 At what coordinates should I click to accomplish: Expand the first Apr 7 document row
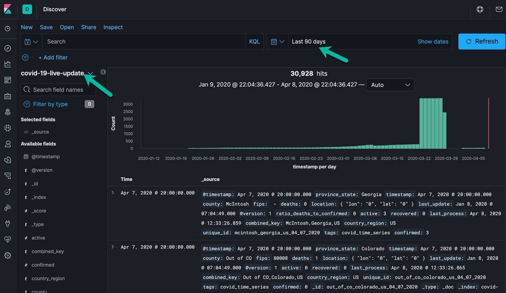point(113,193)
